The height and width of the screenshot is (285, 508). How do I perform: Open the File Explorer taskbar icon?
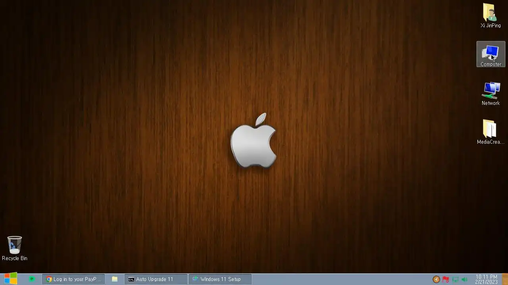[x=114, y=279]
